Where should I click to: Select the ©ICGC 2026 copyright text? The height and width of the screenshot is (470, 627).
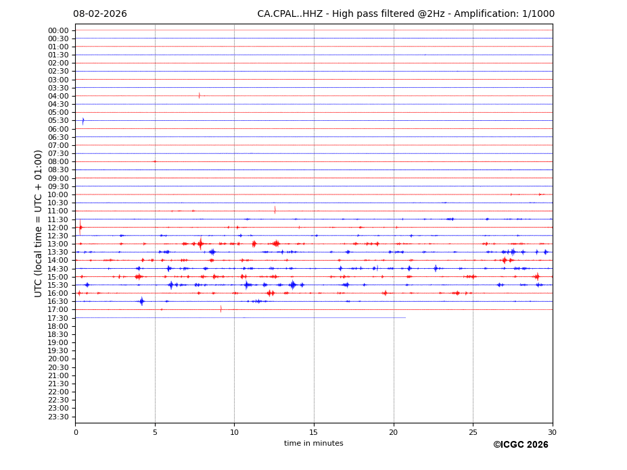pyautogui.click(x=520, y=445)
